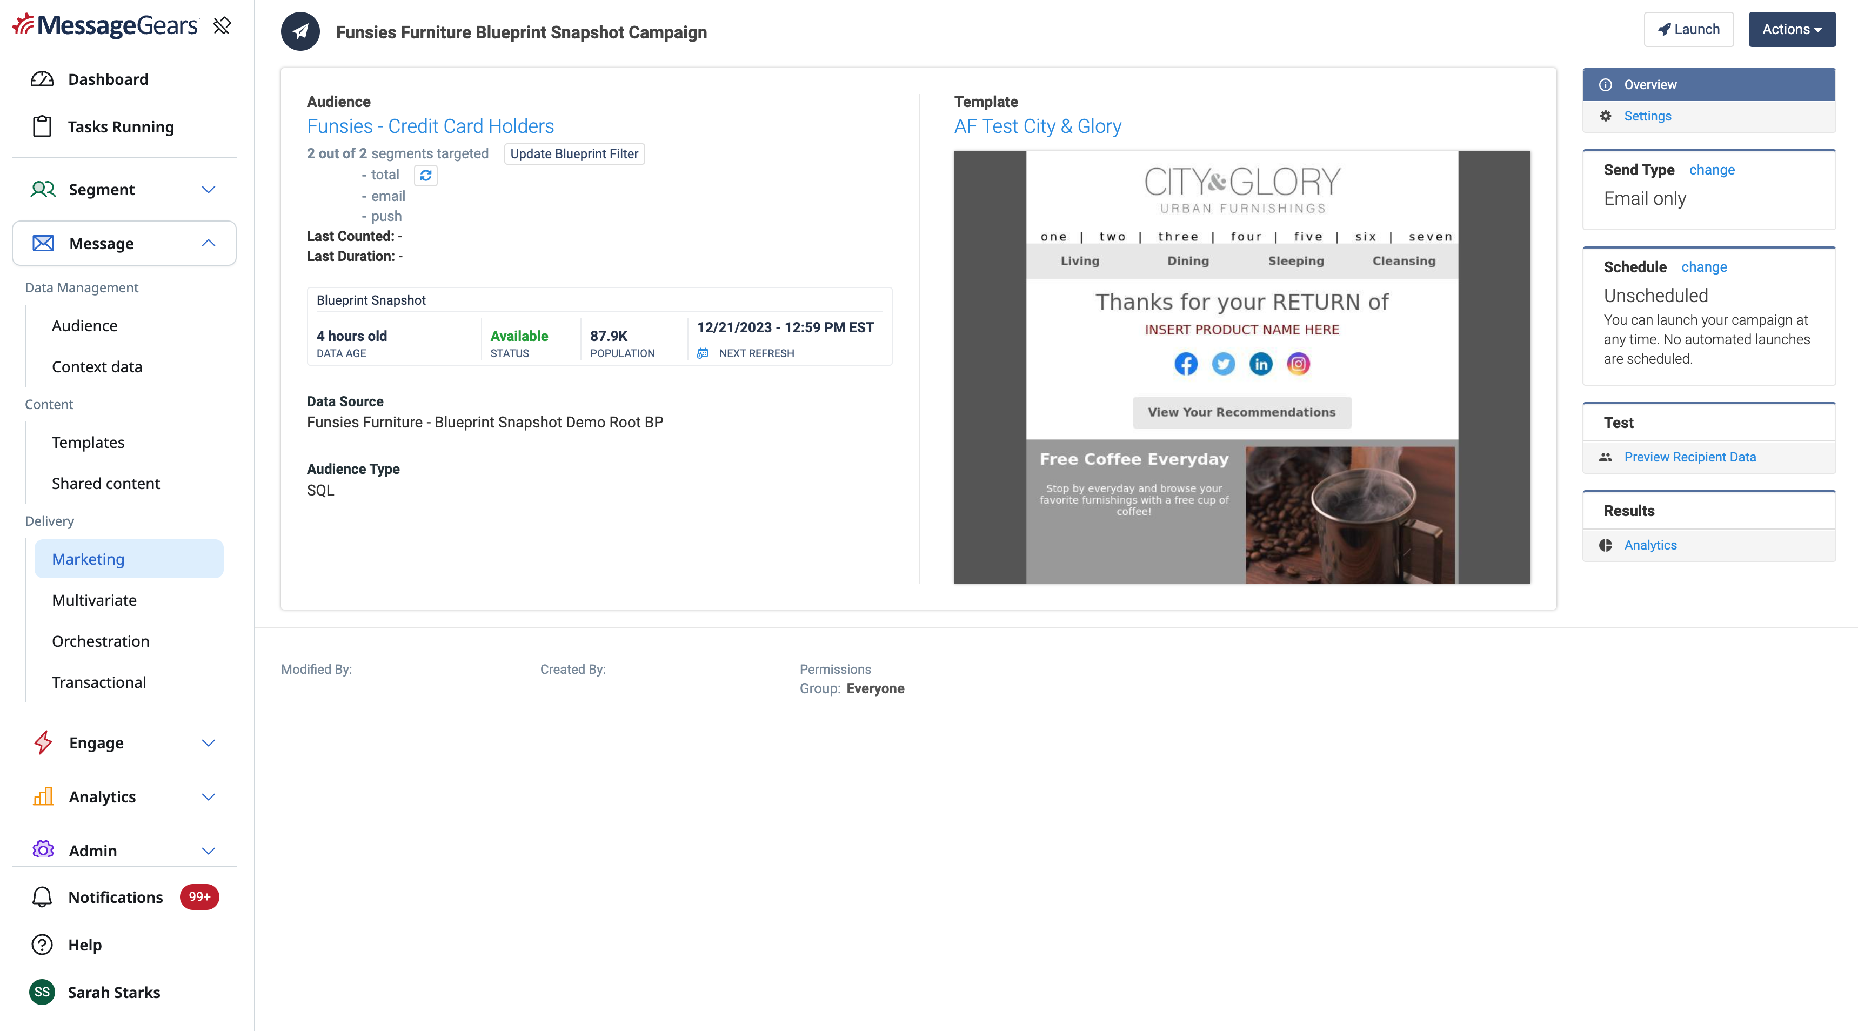The height and width of the screenshot is (1031, 1858).
Task: Click the Settings gear icon in right panel
Action: click(1606, 116)
